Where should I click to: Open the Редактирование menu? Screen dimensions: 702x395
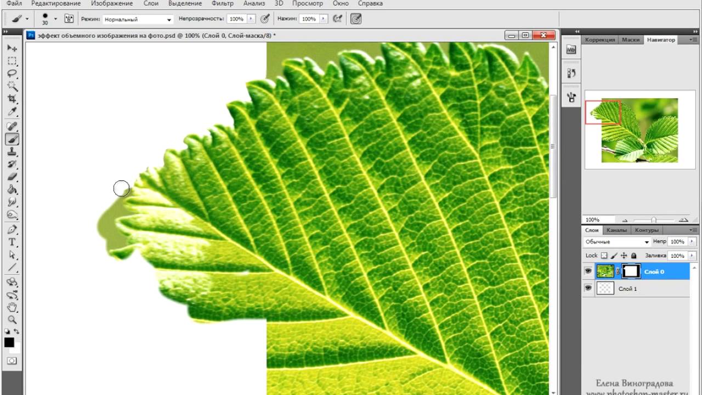pyautogui.click(x=56, y=3)
